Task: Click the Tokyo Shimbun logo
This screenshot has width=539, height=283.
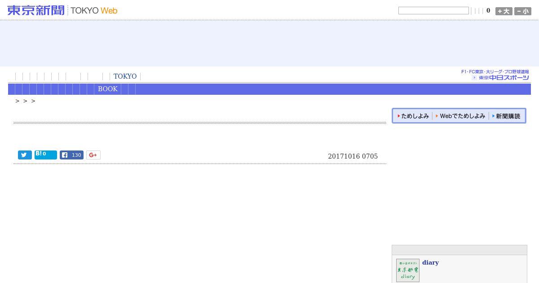Action: pyautogui.click(x=36, y=10)
